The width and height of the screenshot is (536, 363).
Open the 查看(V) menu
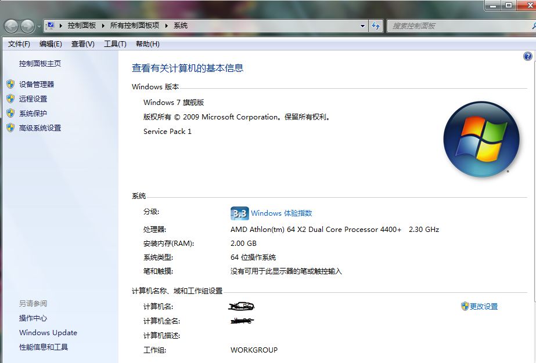coord(82,44)
